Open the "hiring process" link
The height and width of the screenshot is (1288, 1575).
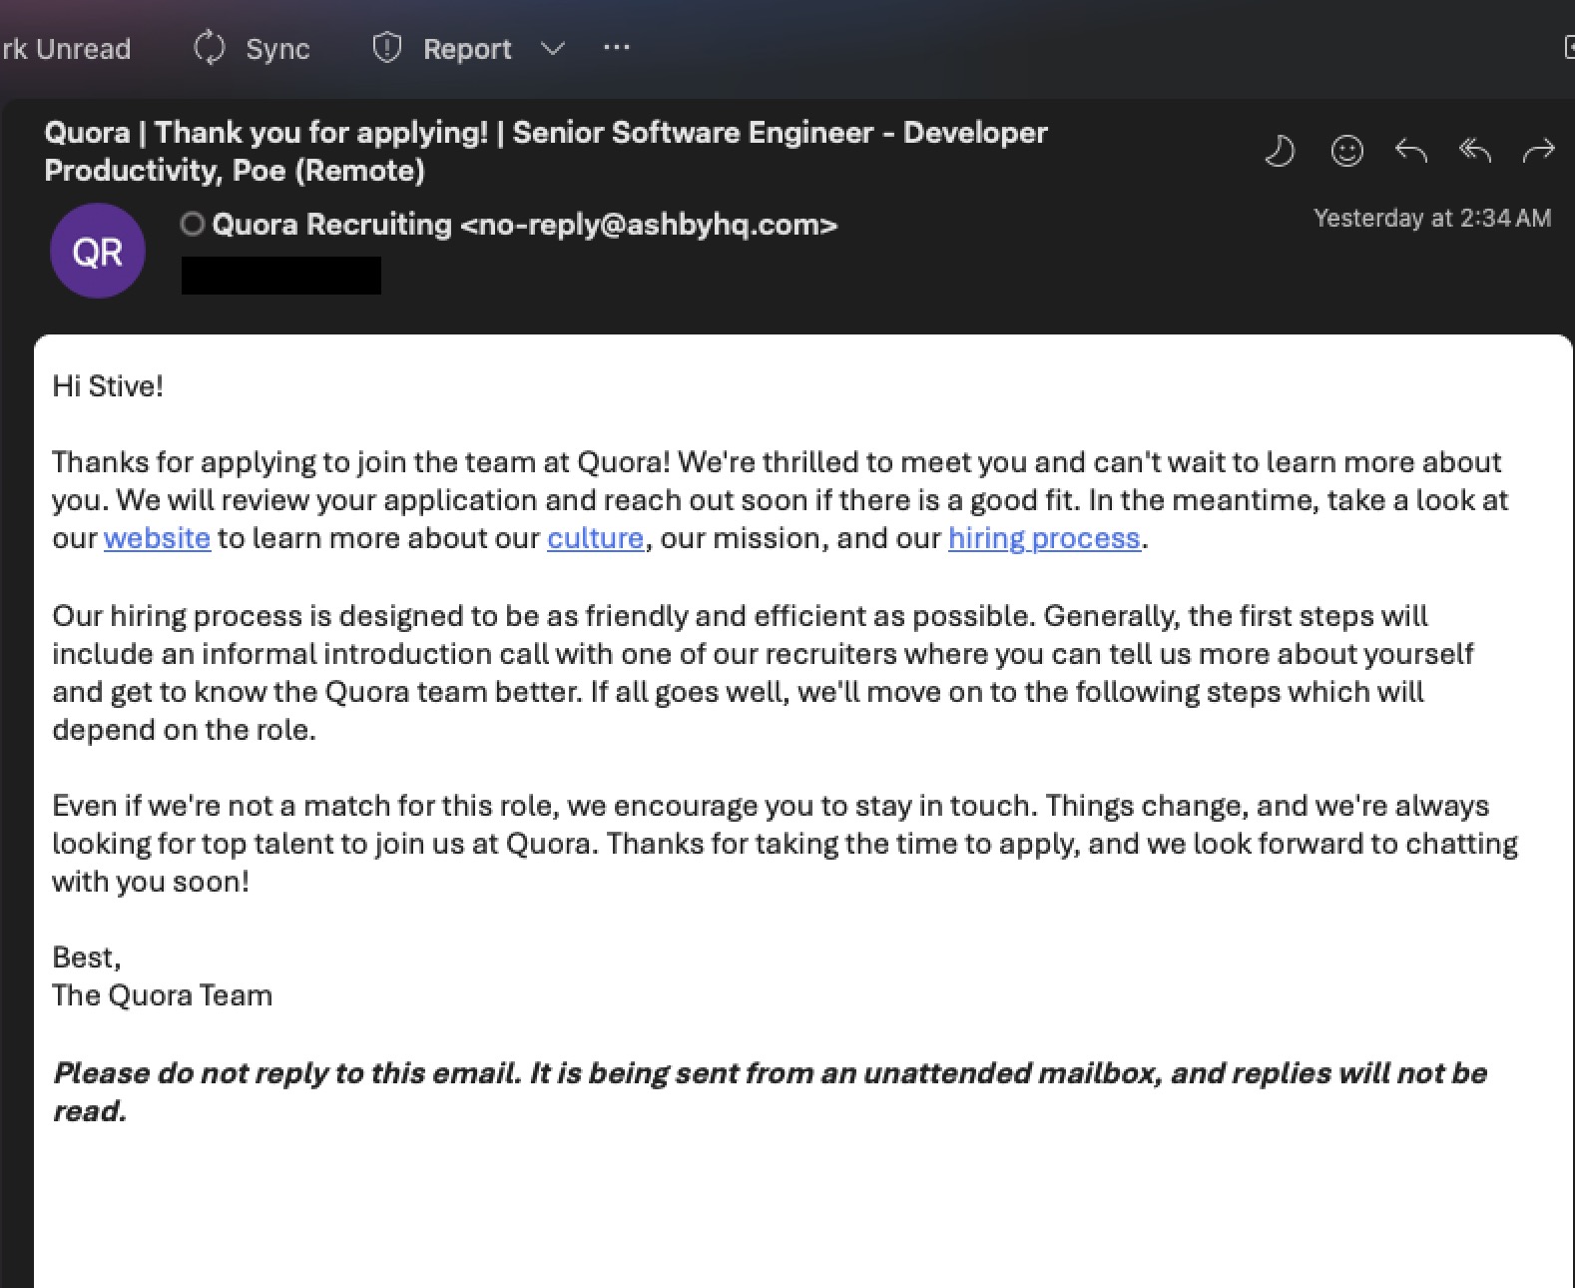[x=1043, y=538]
